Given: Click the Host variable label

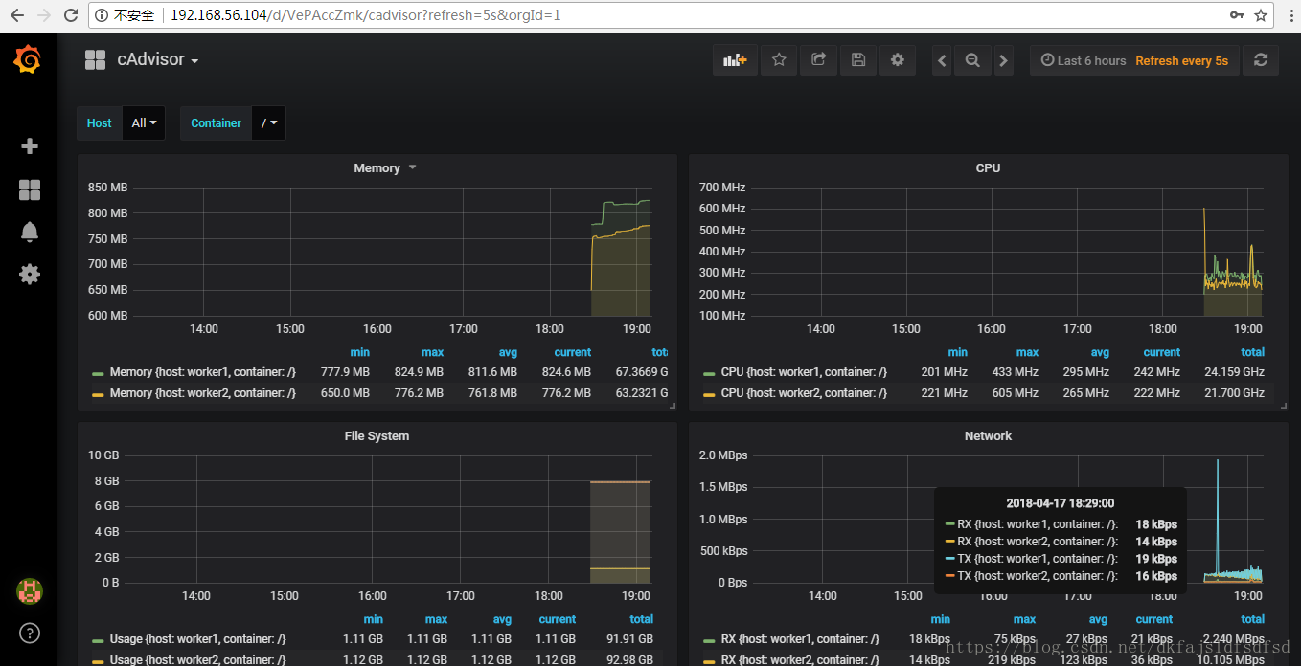Looking at the screenshot, I should coord(100,123).
